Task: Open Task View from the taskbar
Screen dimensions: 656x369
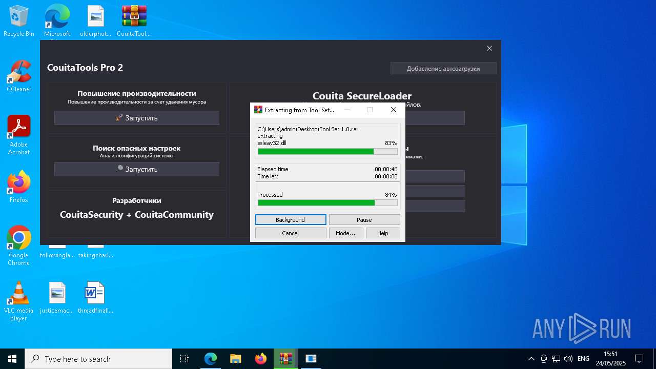Action: pyautogui.click(x=184, y=359)
